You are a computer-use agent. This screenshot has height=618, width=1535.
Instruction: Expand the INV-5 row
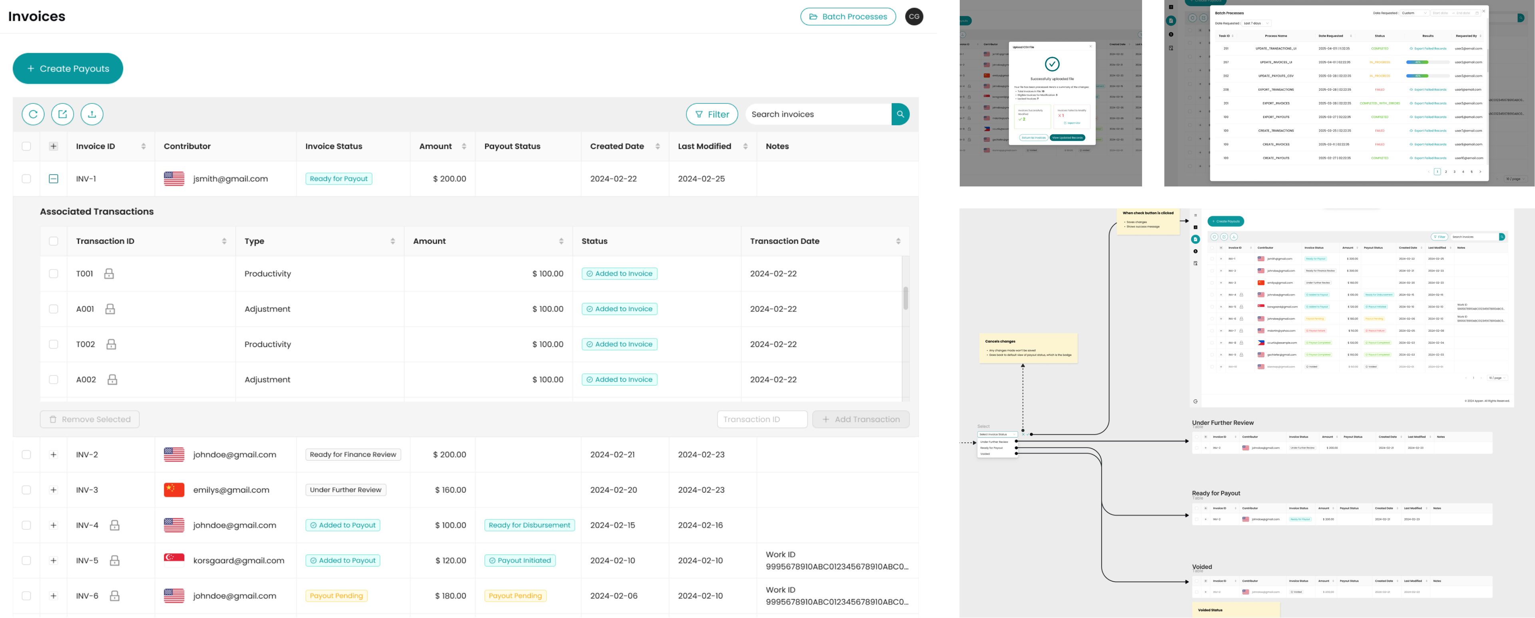click(54, 561)
